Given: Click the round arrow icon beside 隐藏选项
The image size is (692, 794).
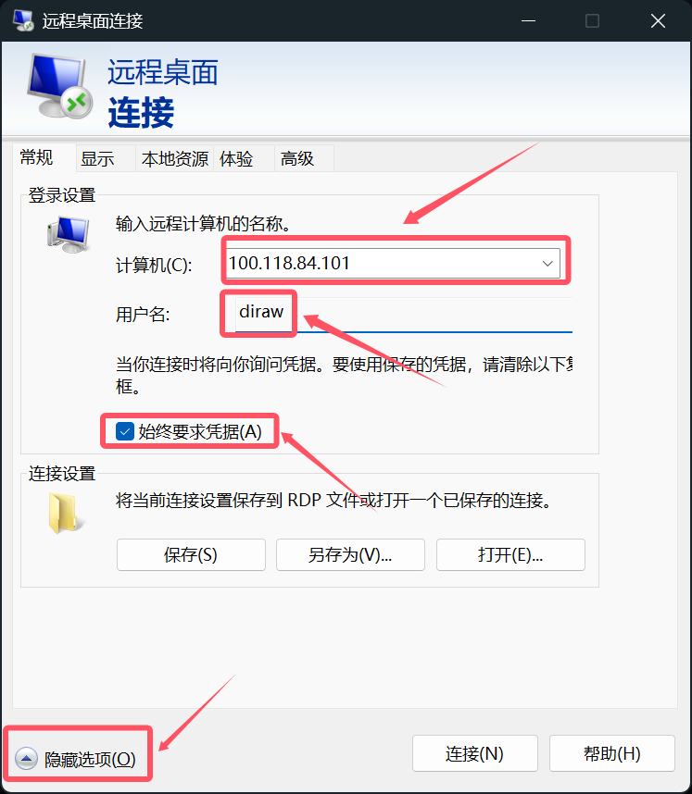Looking at the screenshot, I should pos(26,758).
